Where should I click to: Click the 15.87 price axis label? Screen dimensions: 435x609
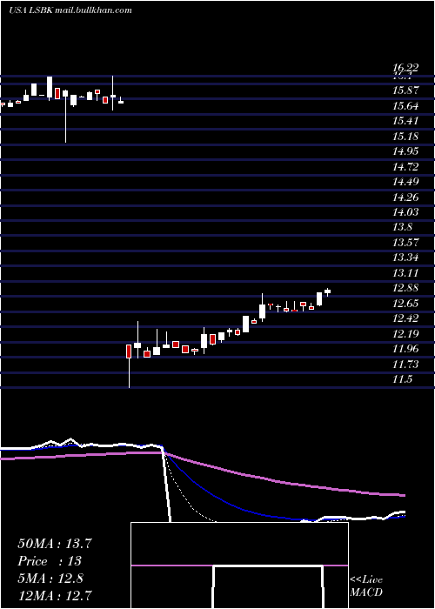tap(405, 90)
